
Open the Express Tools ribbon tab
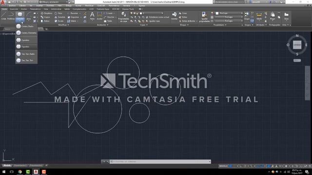pos(128,9)
